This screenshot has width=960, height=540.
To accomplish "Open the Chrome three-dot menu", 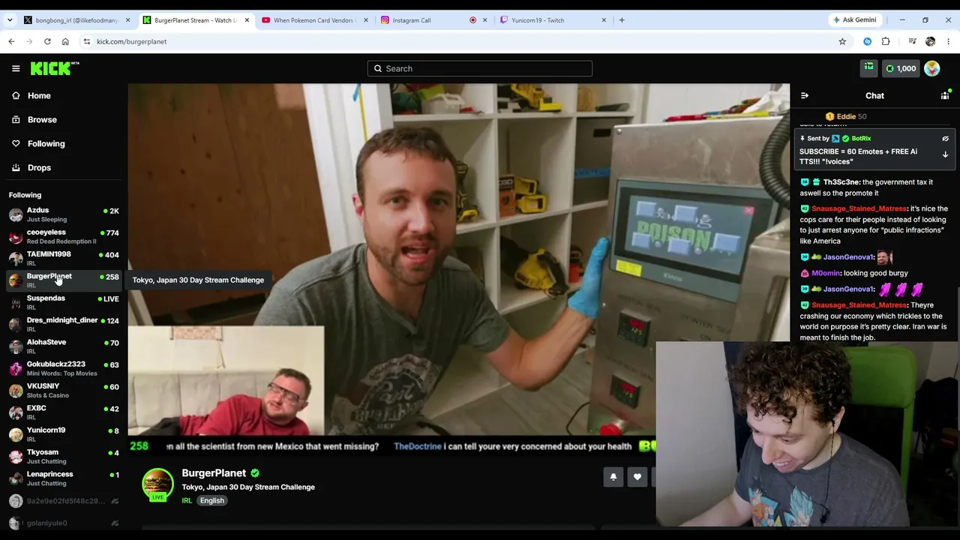I will click(949, 41).
